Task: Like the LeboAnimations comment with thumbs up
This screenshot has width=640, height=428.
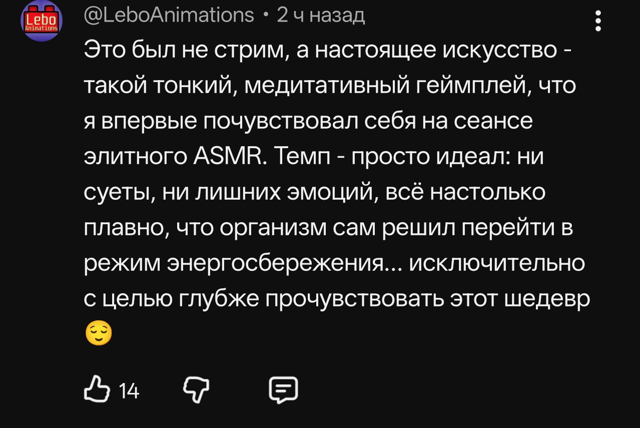Action: [x=97, y=389]
